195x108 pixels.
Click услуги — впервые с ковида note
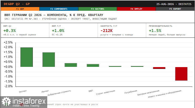point(117,35)
